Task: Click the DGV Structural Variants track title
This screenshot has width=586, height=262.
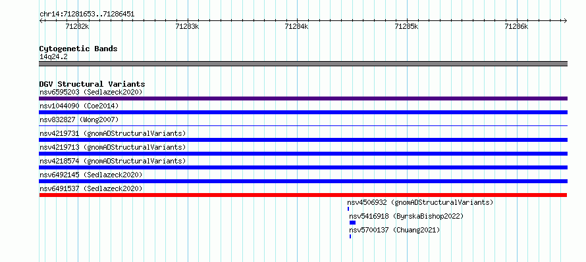Action: pyautogui.click(x=92, y=84)
